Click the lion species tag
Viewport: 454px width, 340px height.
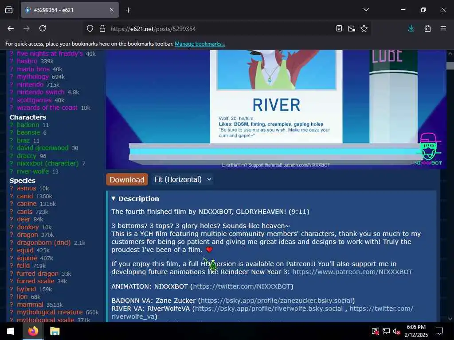(22, 297)
